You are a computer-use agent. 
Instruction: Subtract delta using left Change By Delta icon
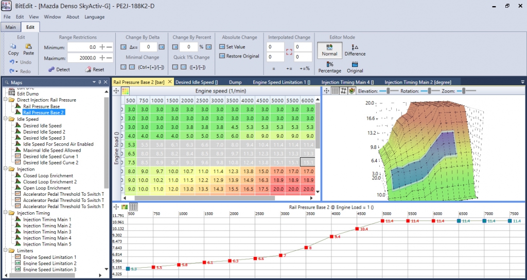(x=123, y=47)
